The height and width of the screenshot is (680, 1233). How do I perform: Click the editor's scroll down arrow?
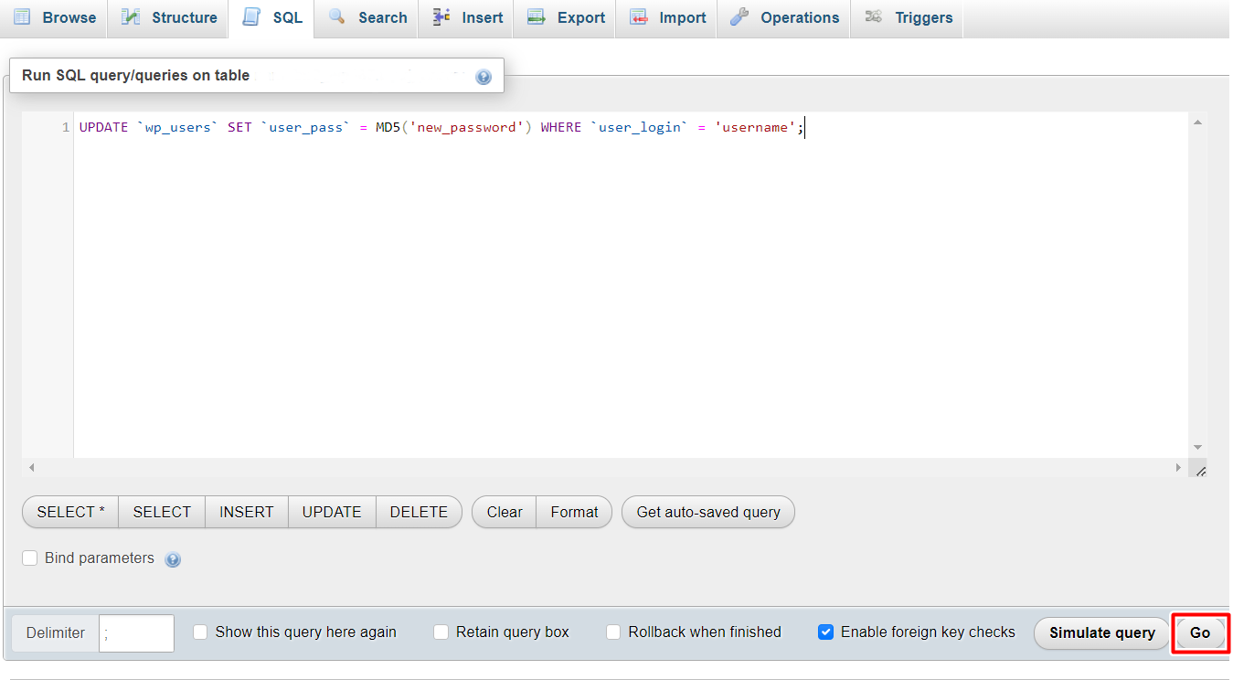[1198, 448]
